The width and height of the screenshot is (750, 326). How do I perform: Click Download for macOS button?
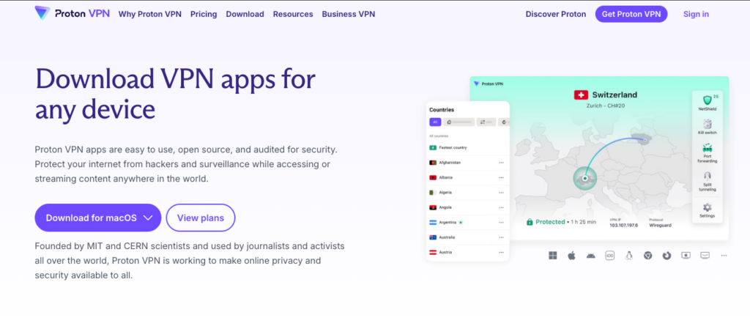97,218
